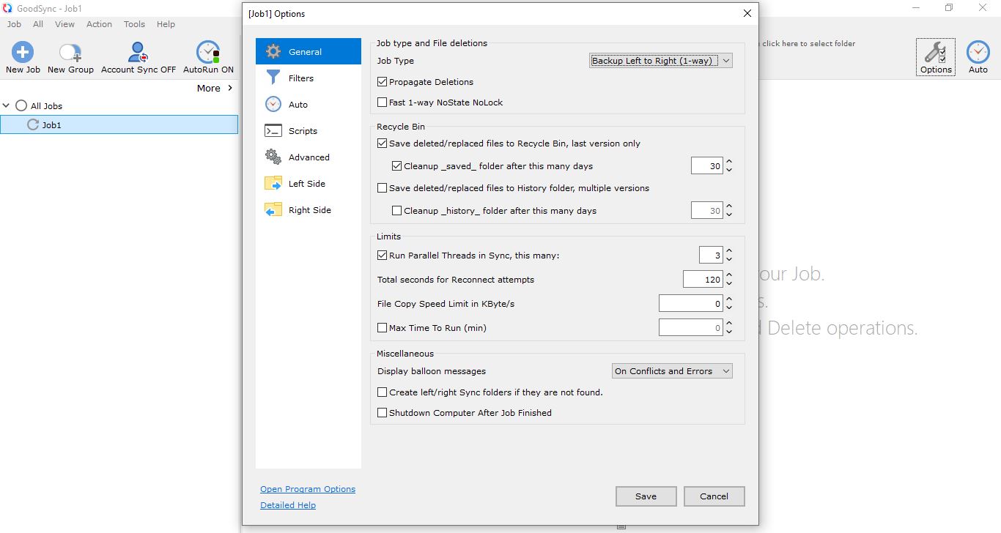1001x533 pixels.
Task: Toggle Run Parallel Threads checkbox
Action: tap(382, 256)
